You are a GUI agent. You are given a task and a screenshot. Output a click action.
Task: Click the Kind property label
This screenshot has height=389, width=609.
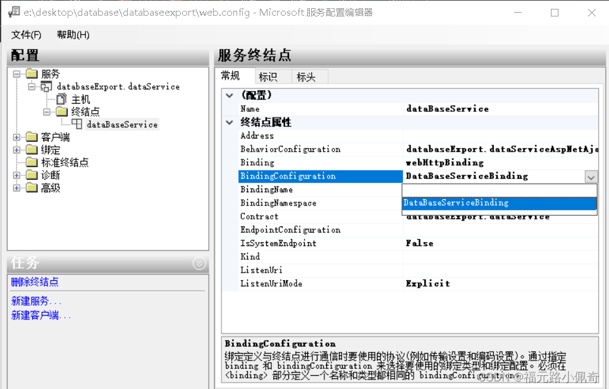[x=250, y=256]
